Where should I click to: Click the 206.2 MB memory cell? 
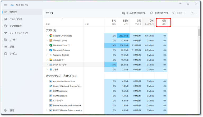(x=123, y=45)
